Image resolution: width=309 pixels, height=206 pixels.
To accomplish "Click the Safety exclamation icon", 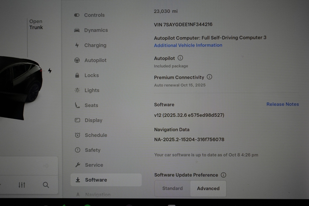I will (x=78, y=150).
